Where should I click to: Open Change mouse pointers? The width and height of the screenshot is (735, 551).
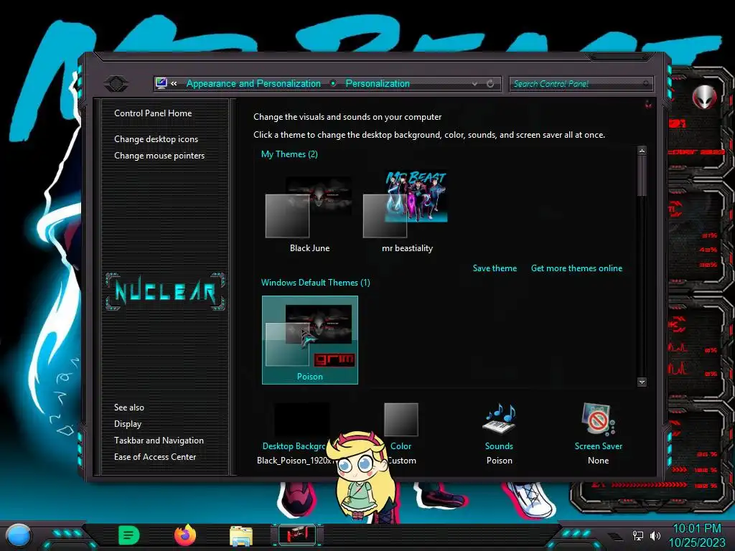(159, 156)
